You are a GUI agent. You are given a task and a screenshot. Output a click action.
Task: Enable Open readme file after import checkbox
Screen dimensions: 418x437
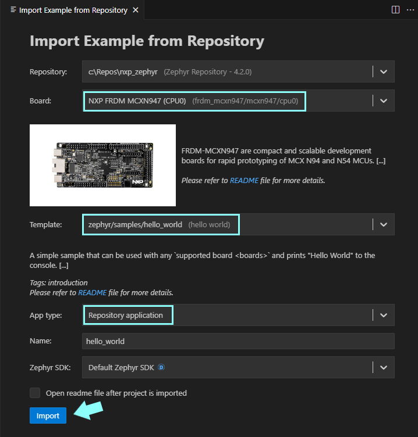tap(35, 393)
